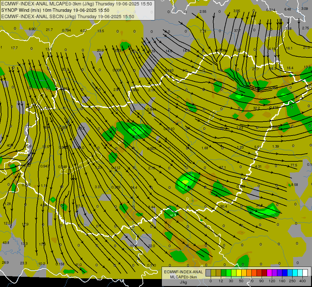Select the 'SYNOP Wind (m/s) 10m' title line
312x287 pixels.
coord(55,10)
